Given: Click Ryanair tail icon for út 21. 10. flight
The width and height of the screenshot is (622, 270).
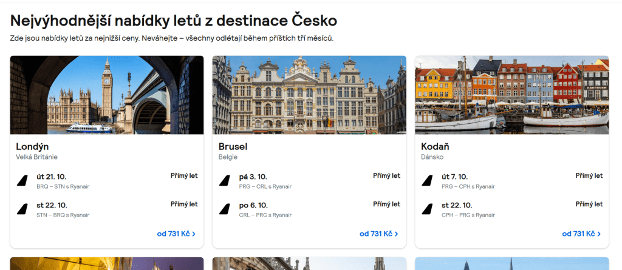Looking at the screenshot, I should pos(22,181).
